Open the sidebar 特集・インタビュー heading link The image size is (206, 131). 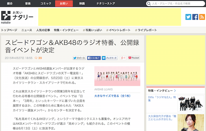pyautogui.click(x=160, y=91)
